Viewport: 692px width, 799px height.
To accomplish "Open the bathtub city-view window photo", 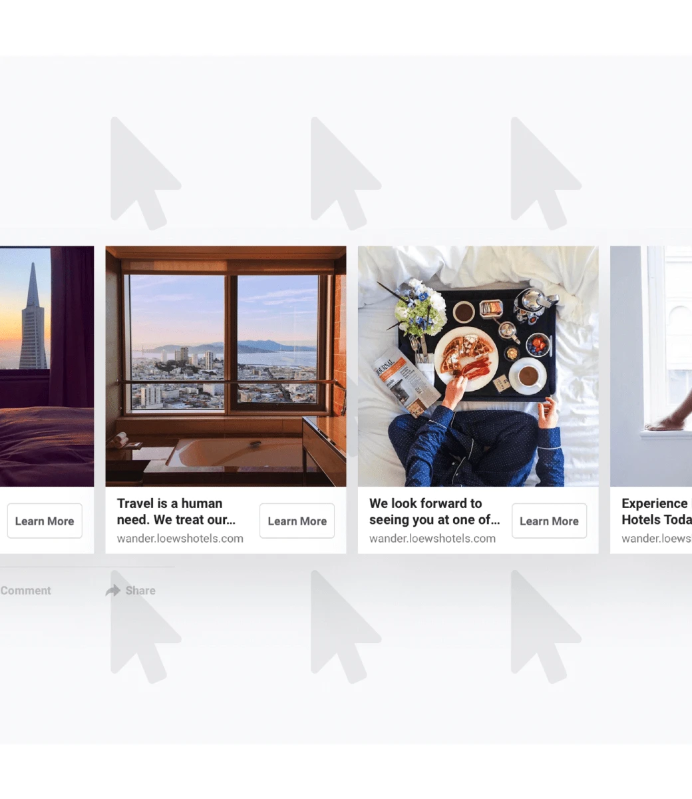I will [226, 366].
